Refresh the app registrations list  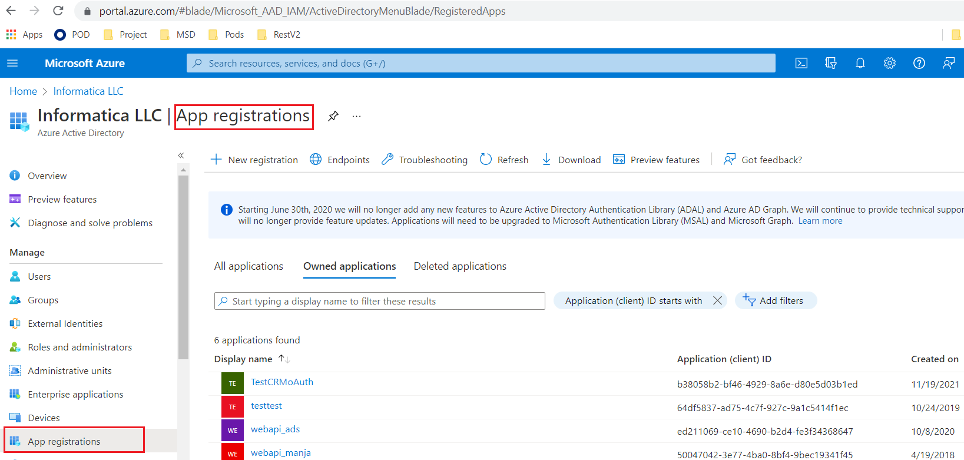[504, 160]
